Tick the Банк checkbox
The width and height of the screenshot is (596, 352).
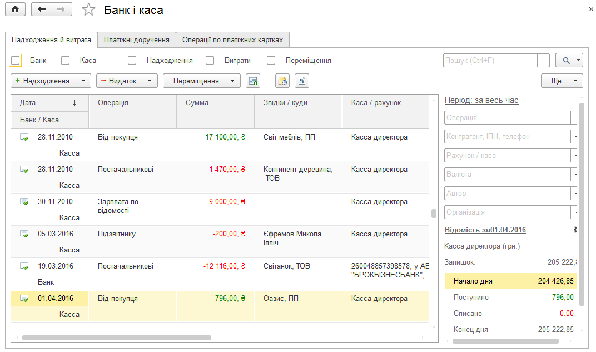pyautogui.click(x=15, y=61)
